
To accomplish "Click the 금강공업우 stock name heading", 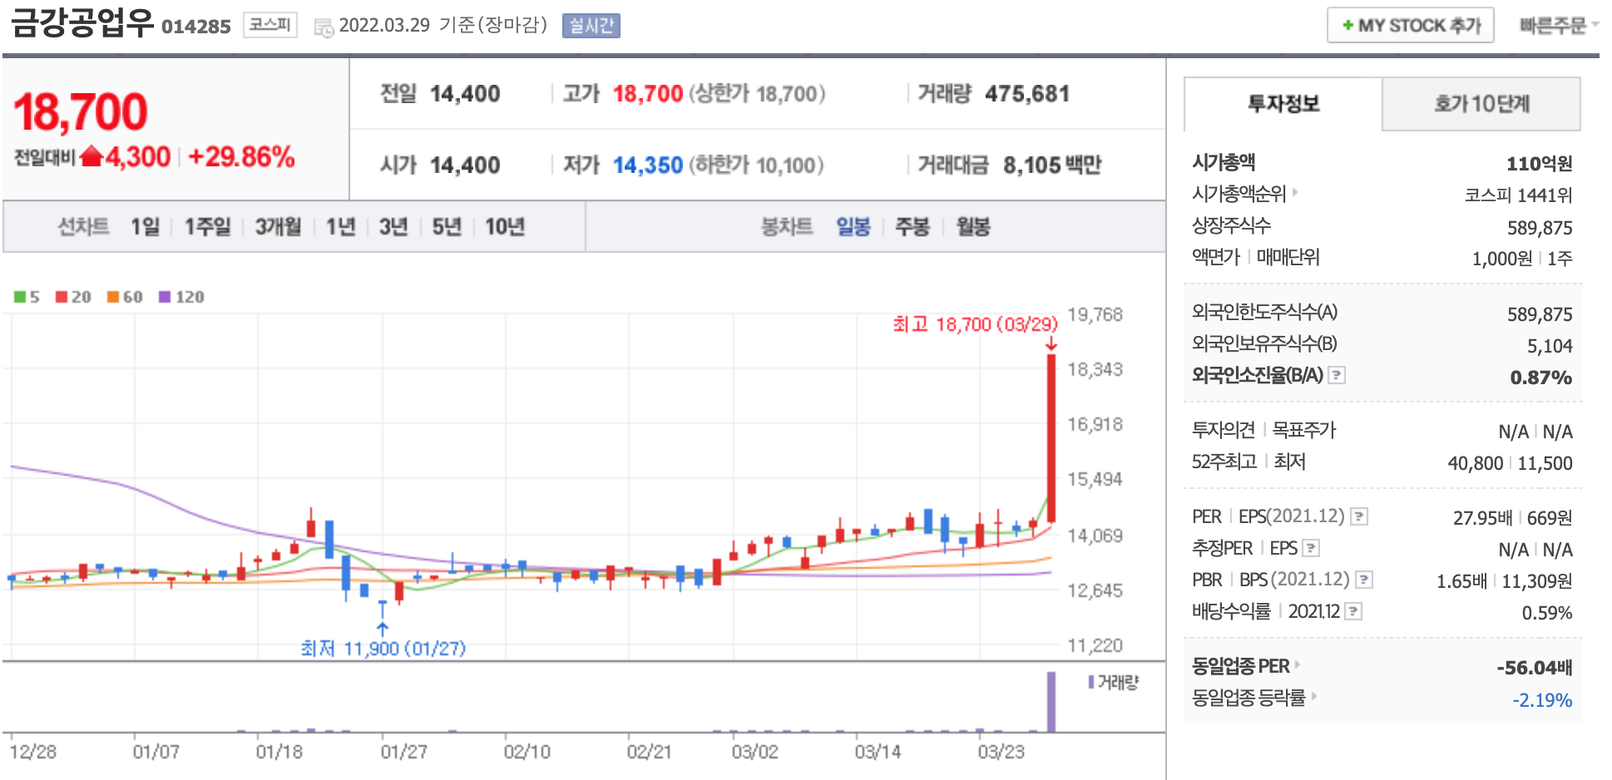I will point(82,22).
